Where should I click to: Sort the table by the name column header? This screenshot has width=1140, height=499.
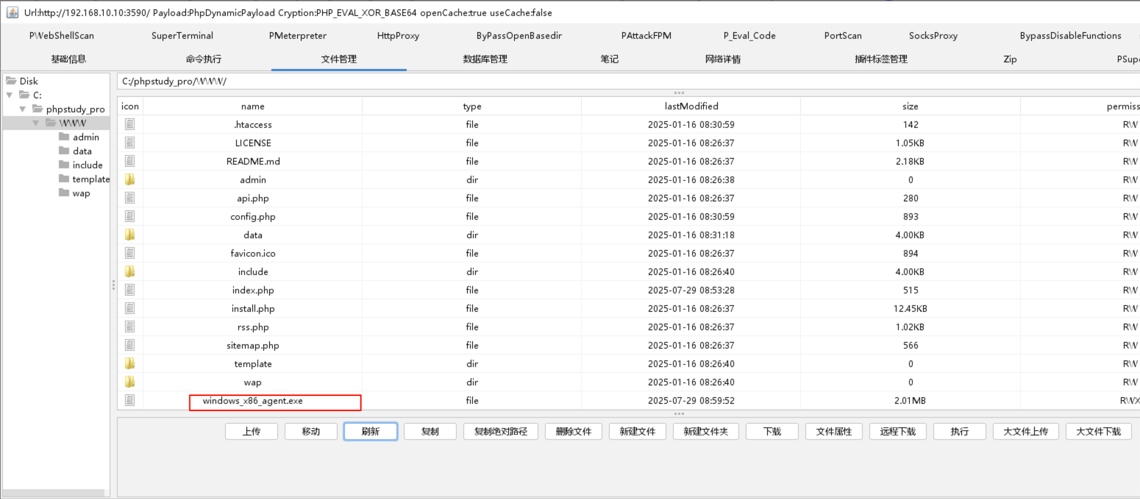coord(253,106)
